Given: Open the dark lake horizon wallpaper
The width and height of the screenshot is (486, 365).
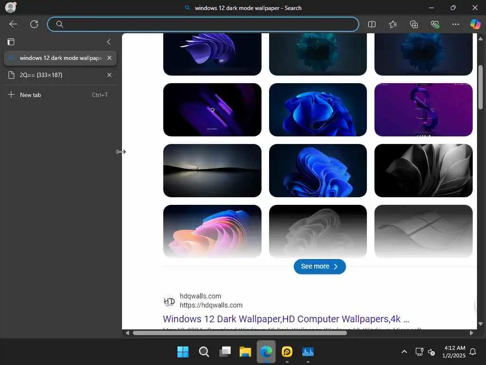Looking at the screenshot, I should point(212,171).
